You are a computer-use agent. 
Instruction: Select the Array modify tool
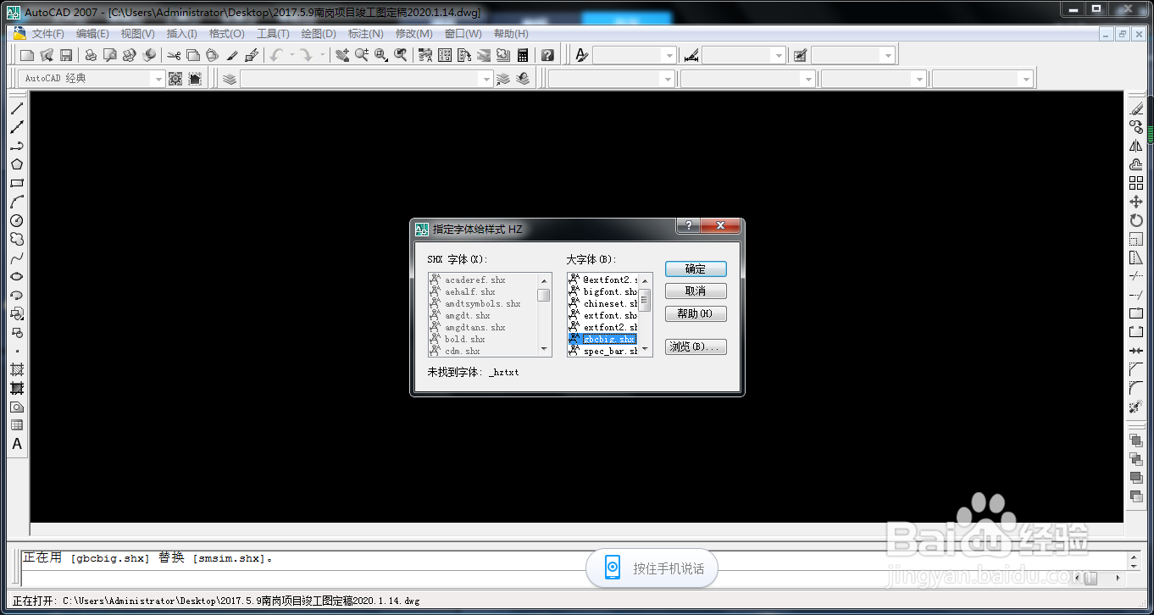(1136, 183)
